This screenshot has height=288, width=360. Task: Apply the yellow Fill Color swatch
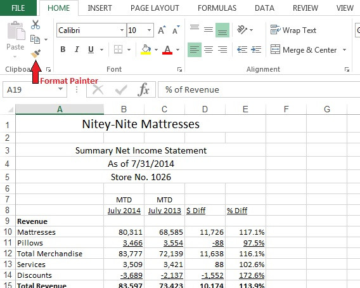coord(146,49)
